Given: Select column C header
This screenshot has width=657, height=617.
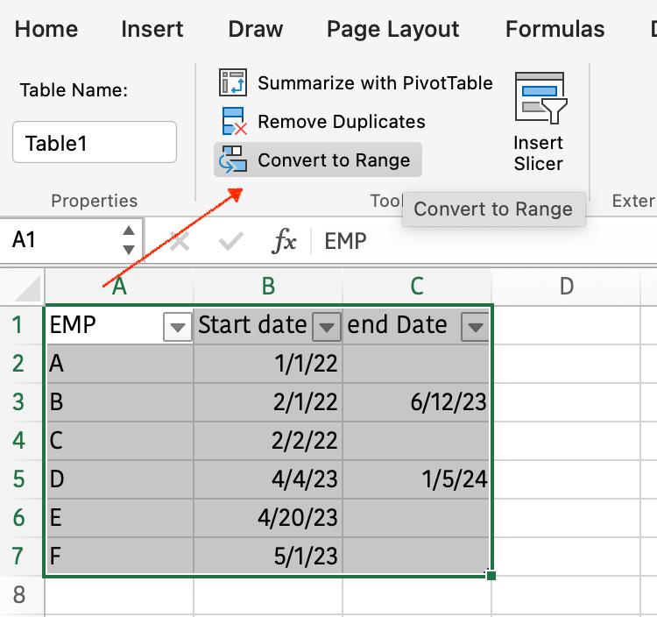Looking at the screenshot, I should [417, 287].
